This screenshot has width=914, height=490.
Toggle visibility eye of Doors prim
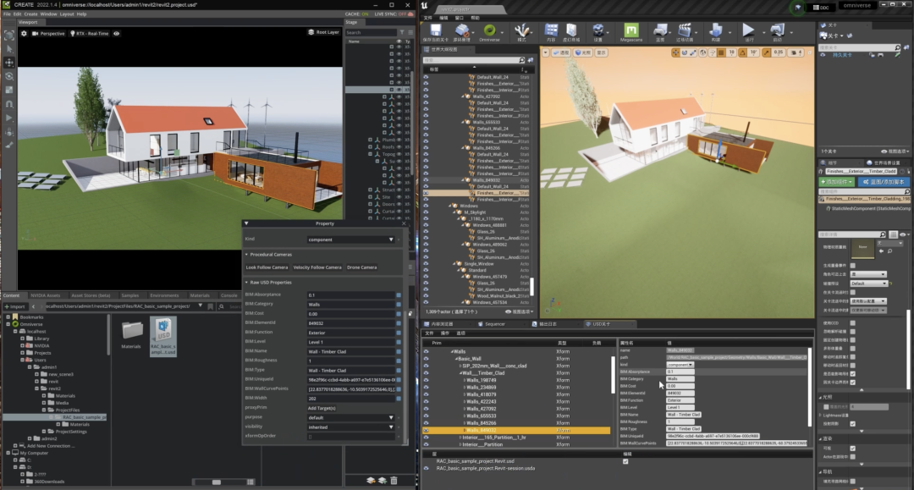pos(399,204)
